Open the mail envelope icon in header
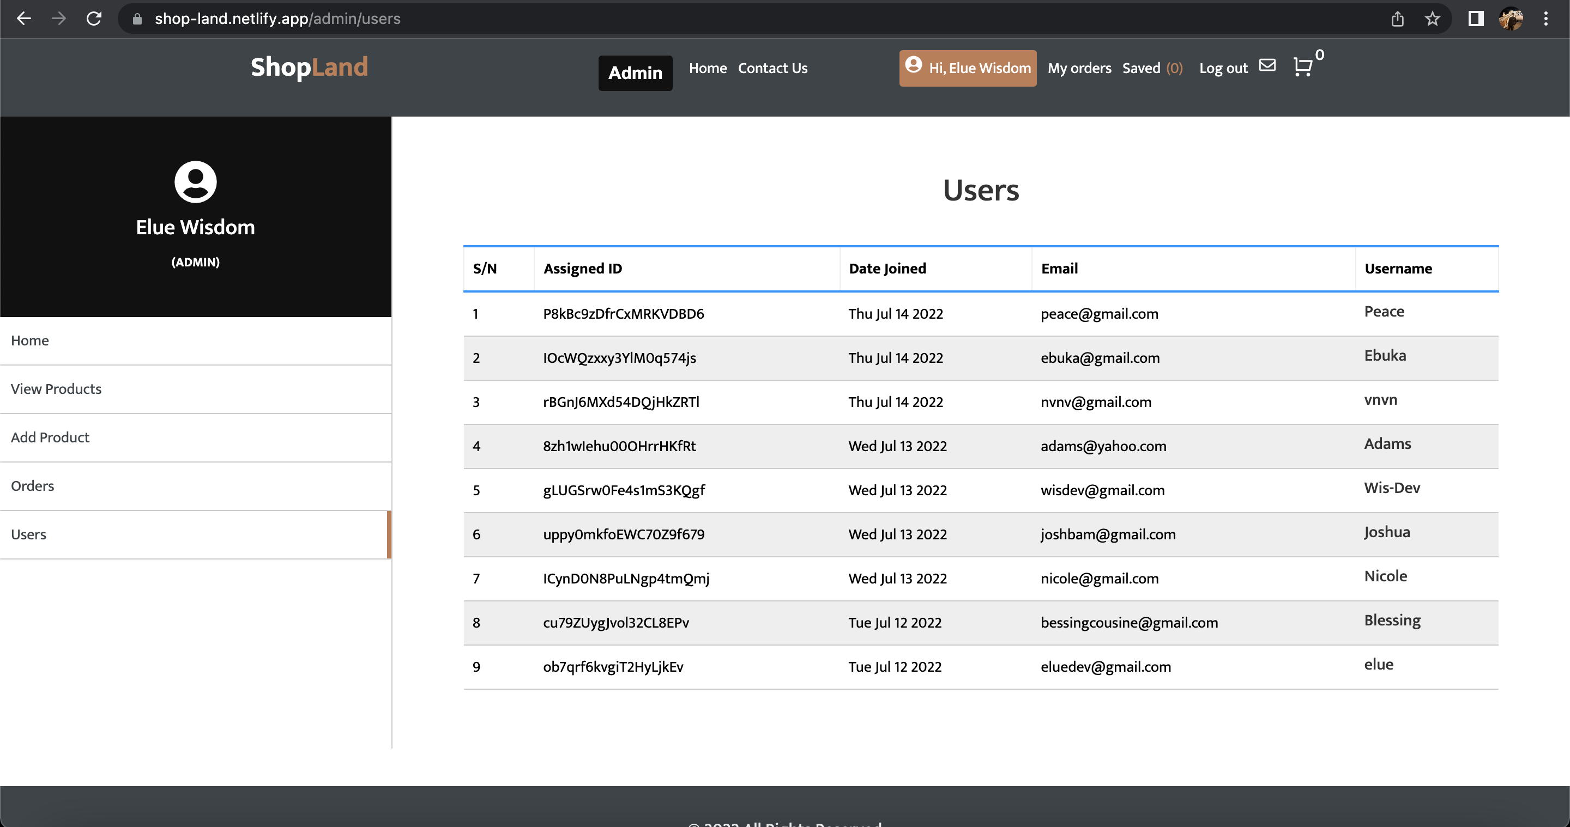The width and height of the screenshot is (1570, 827). pyautogui.click(x=1267, y=66)
